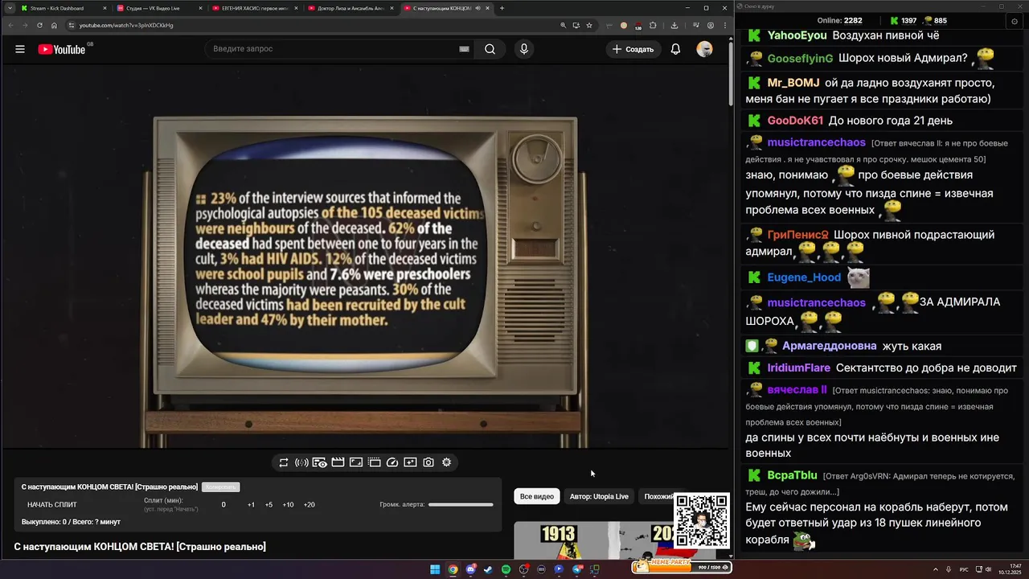The image size is (1029, 579).
Task: Open player toolbar settings gear
Action: point(447,462)
